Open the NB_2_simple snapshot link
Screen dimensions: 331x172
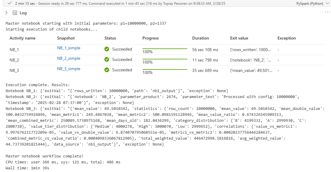pos(69,59)
